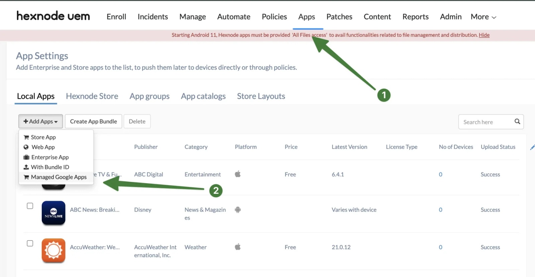Image resolution: width=535 pixels, height=277 pixels.
Task: Open the Admin navigation item
Action: pos(451,17)
